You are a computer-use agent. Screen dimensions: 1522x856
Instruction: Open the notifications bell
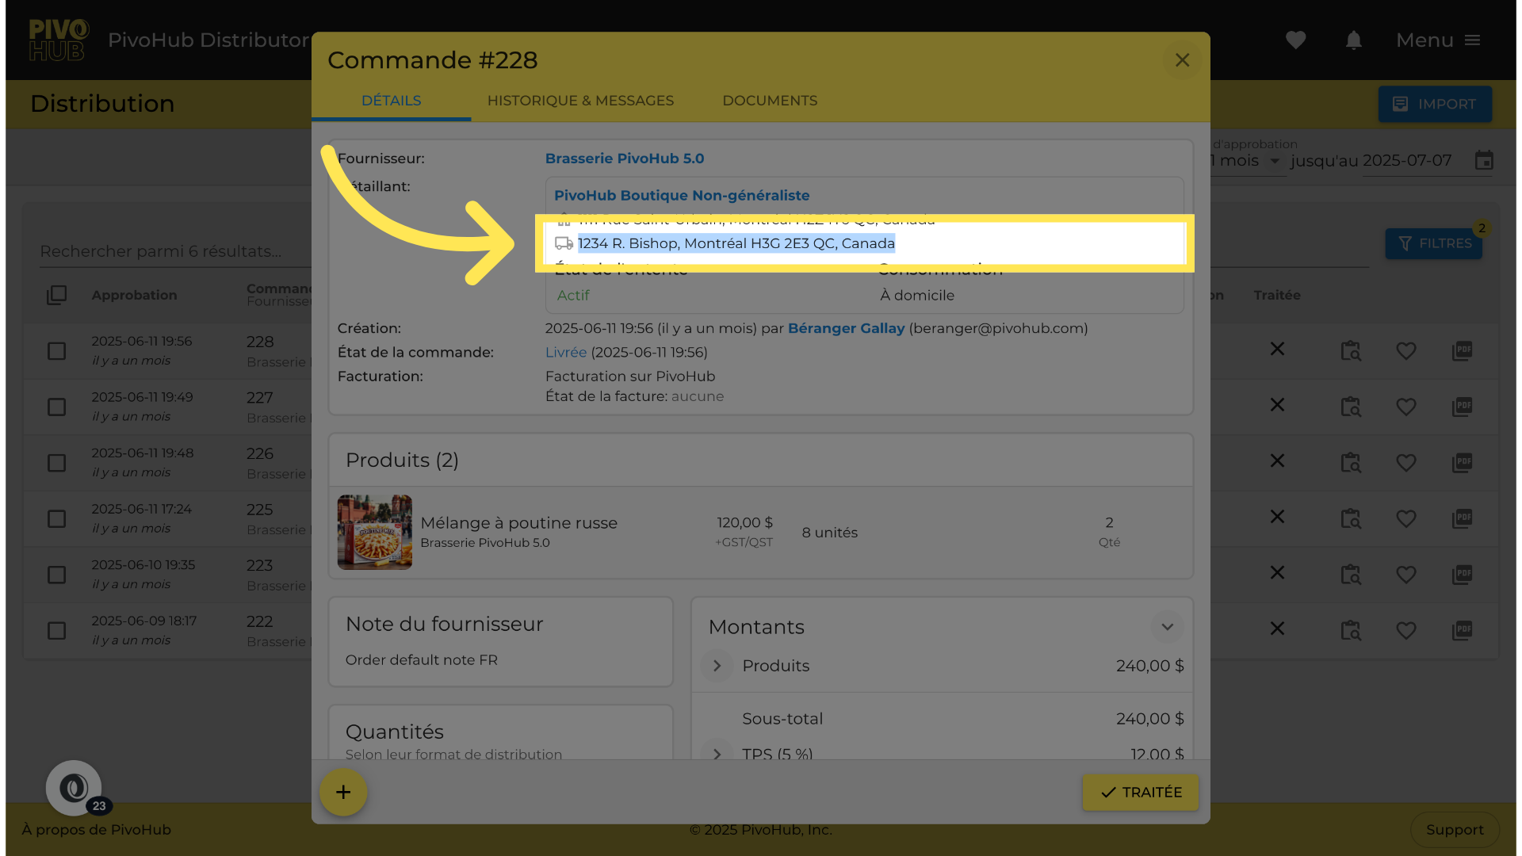(1353, 40)
